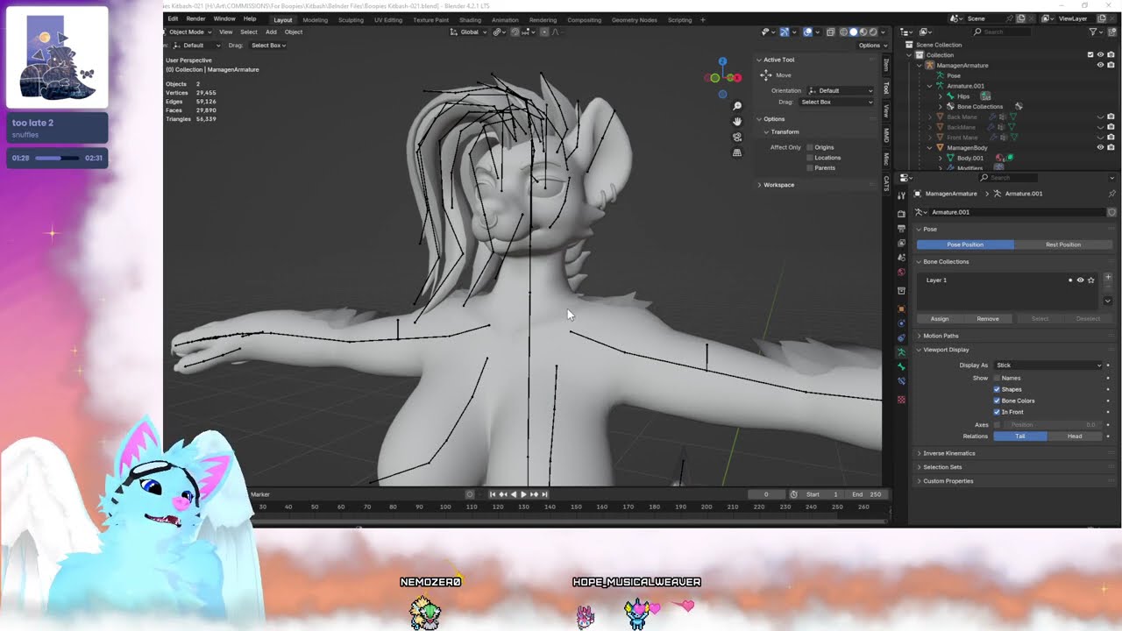Switch to the Sculpting workspace tab

tap(351, 19)
